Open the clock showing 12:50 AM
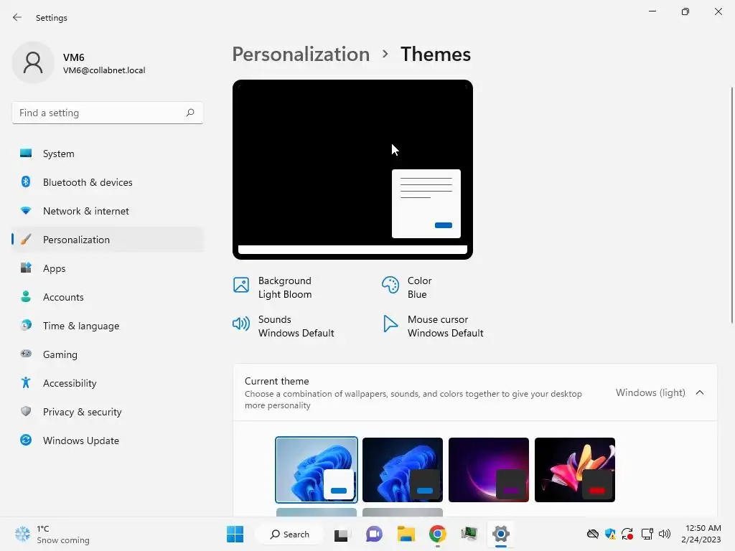The width and height of the screenshot is (735, 551). (x=701, y=534)
